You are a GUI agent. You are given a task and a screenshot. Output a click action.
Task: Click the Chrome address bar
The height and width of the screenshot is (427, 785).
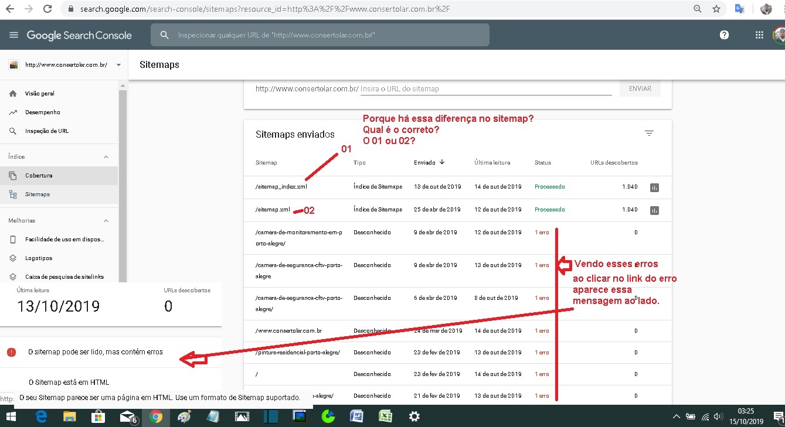[x=375, y=9]
